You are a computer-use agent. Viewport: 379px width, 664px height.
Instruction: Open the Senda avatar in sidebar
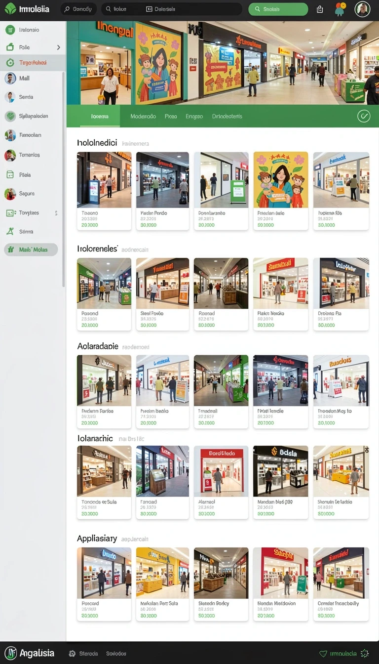coord(10,97)
